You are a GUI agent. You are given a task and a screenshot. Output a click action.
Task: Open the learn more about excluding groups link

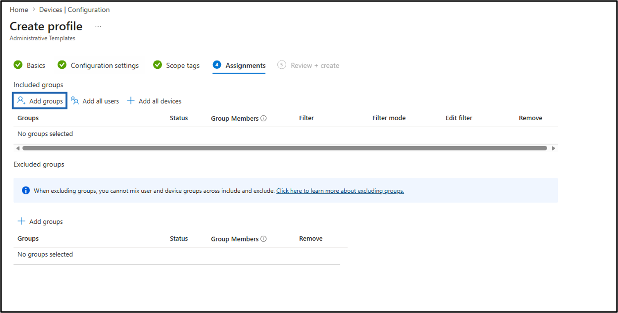tap(340, 191)
